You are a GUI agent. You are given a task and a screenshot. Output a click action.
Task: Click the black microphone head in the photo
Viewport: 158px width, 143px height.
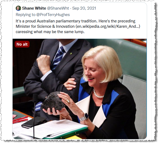click(35, 98)
